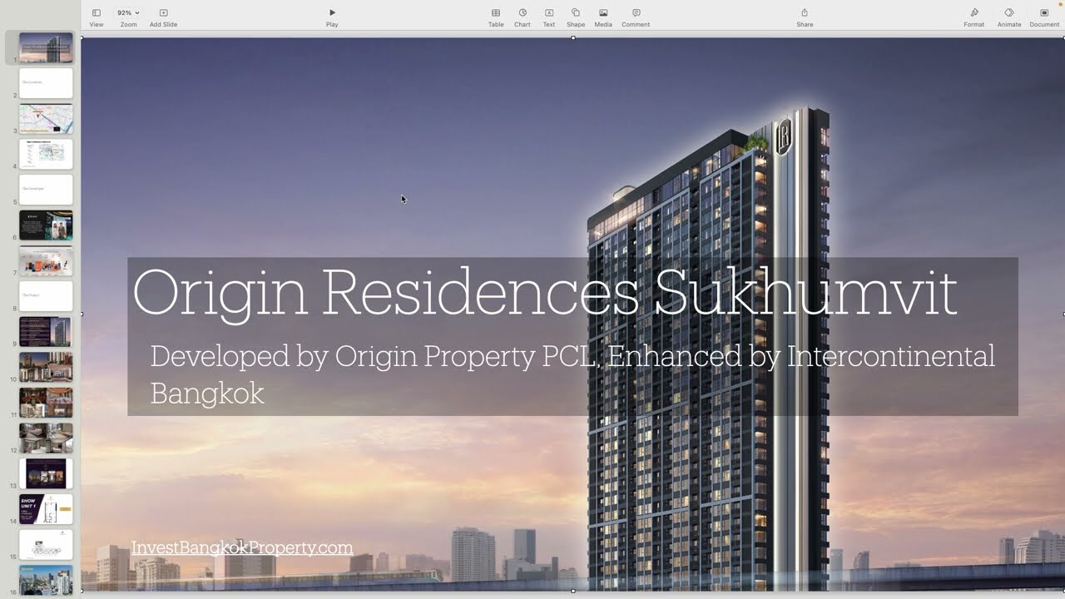Select slide 15 thumbnail
The image size is (1065, 599).
46,545
